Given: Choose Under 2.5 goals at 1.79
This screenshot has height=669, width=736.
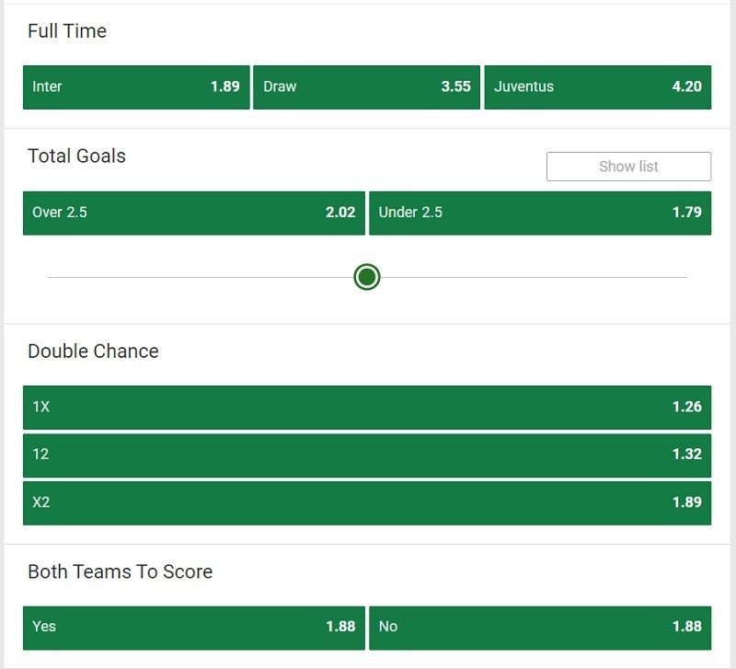Looking at the screenshot, I should [540, 213].
